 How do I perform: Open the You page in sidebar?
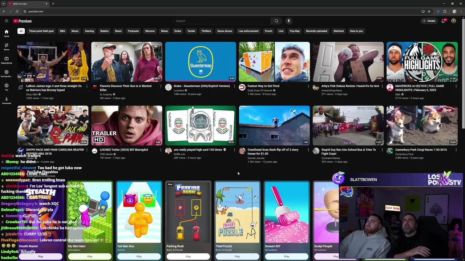(6, 87)
